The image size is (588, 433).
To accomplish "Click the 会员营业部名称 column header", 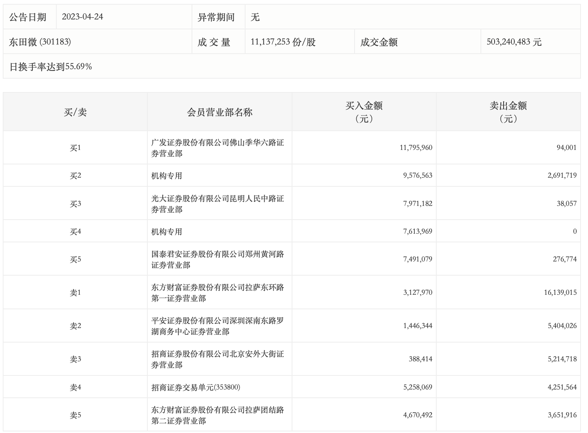I will 220,112.
